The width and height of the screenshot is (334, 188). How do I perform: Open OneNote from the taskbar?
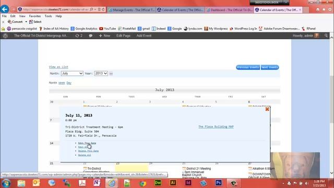coord(97,183)
